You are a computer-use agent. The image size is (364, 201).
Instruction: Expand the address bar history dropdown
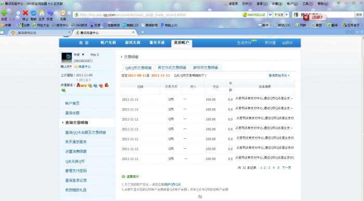[270, 15]
